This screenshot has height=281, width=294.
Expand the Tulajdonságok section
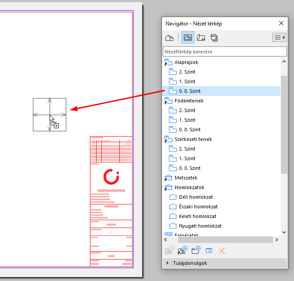pyautogui.click(x=168, y=263)
